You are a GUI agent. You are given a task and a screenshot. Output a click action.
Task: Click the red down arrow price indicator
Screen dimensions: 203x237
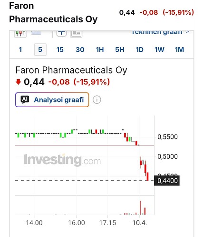(18, 82)
